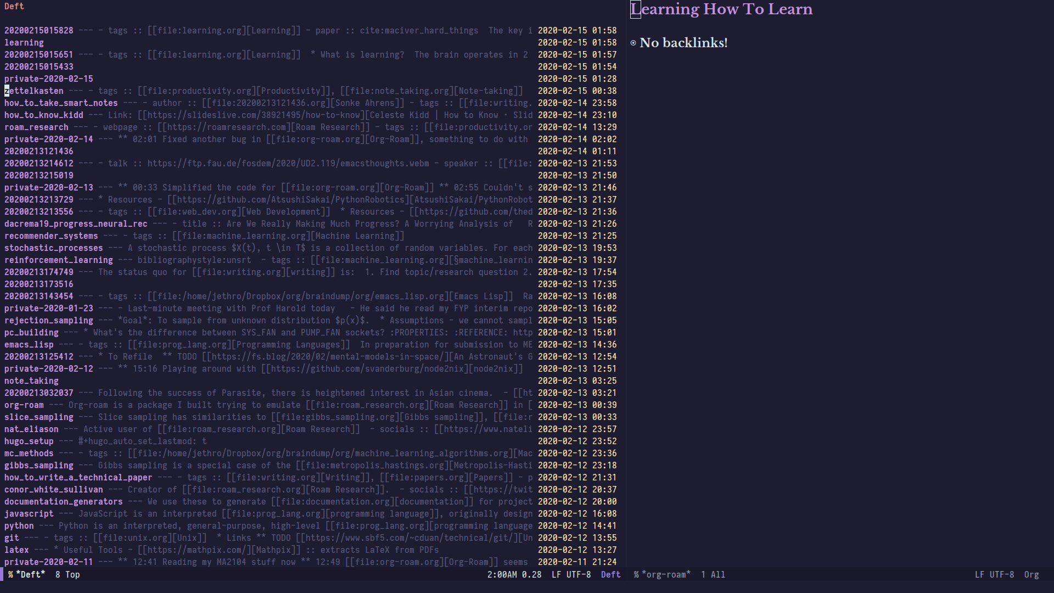Open the emacs_lisp note entry
Screen dimensions: 1054x593
29,345
